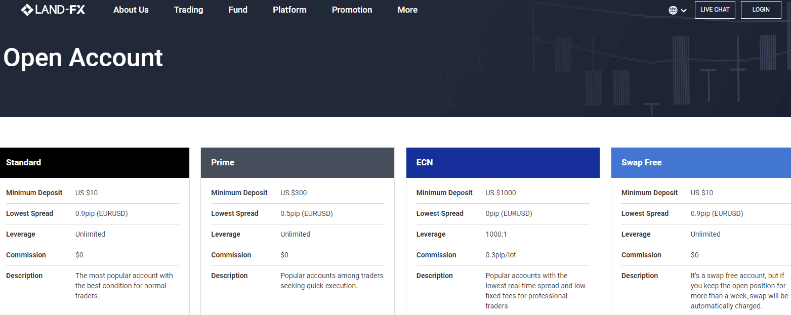Expand the language dropdown chevron
This screenshot has height=315, width=791.
(684, 11)
